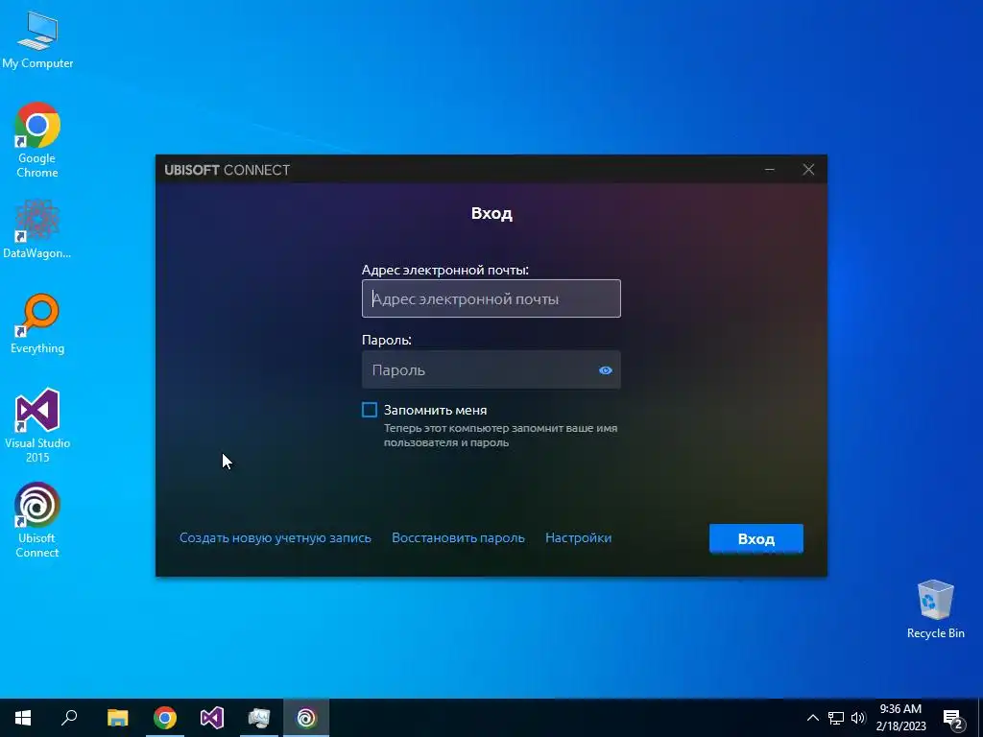Launch Visual Studio 2015 desktop shortcut

click(x=37, y=425)
